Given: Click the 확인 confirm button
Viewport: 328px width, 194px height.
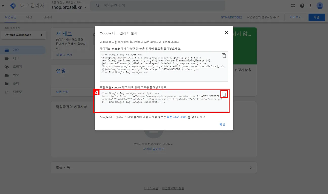Looking at the screenshot, I should click(x=222, y=124).
